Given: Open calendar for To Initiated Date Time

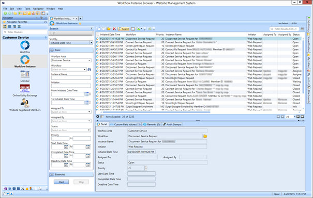Looking at the screenshot, I should [x=86, y=103].
